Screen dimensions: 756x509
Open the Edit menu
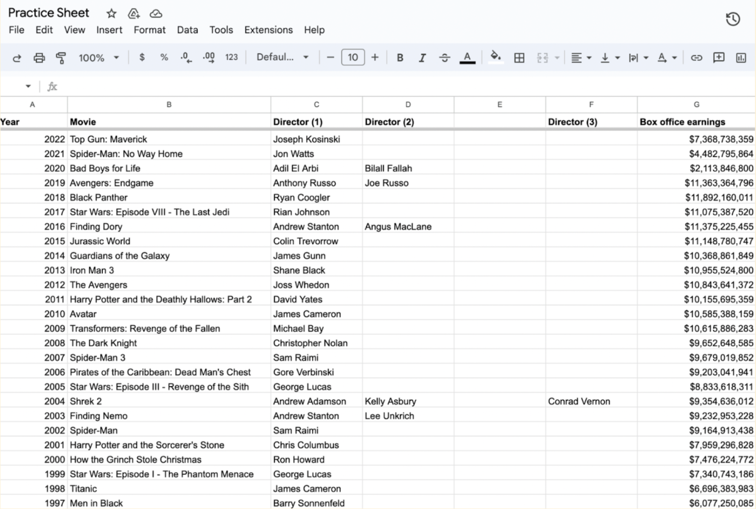point(44,30)
